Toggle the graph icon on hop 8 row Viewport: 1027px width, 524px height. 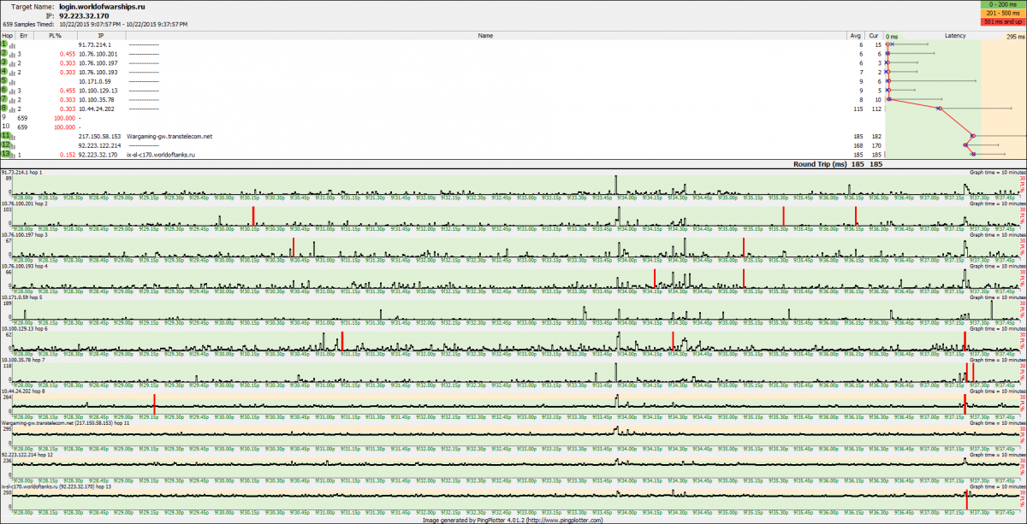pyautogui.click(x=14, y=109)
